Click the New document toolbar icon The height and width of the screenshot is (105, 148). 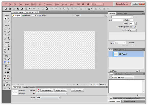[x=6, y=8]
